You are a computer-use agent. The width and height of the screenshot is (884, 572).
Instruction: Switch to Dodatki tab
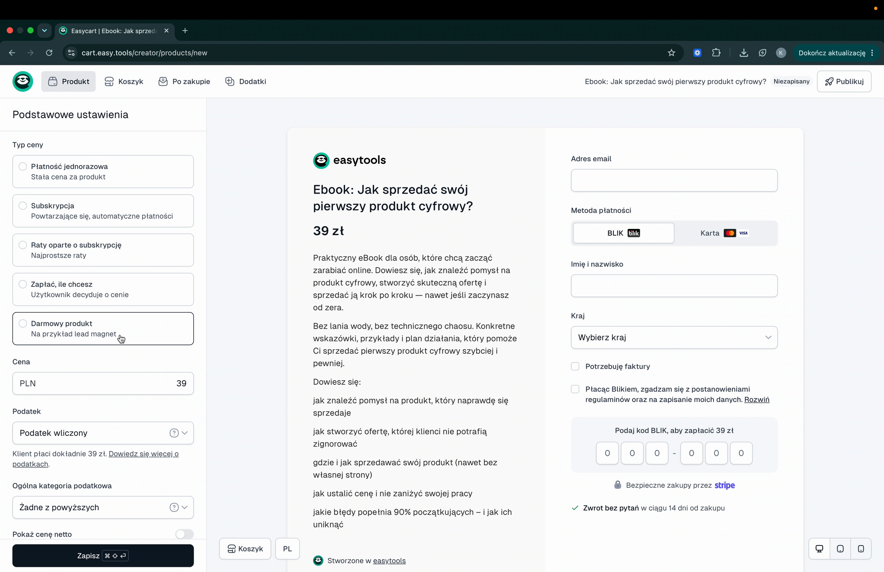pyautogui.click(x=246, y=81)
